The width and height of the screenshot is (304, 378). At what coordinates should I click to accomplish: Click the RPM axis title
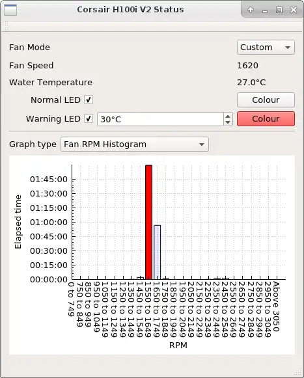pos(178,345)
